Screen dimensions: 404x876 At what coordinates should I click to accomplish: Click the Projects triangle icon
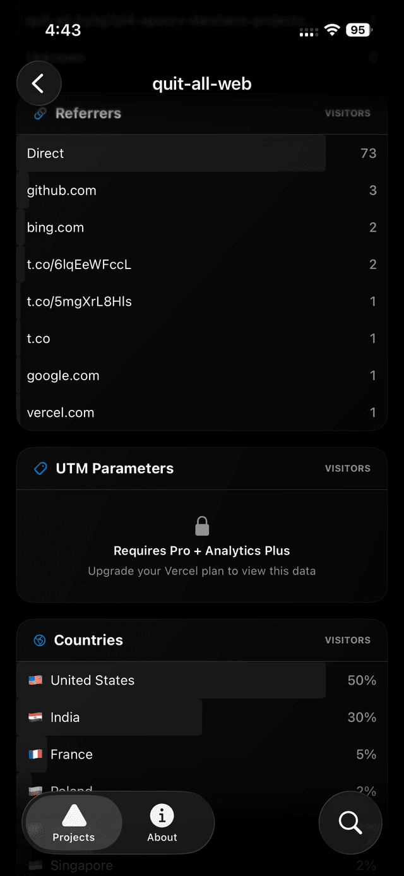coord(73,814)
